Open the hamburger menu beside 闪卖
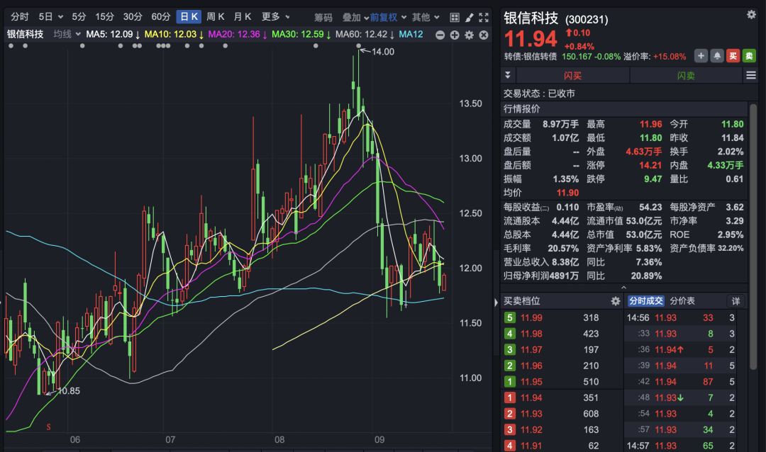The height and width of the screenshot is (452, 766). (751, 75)
